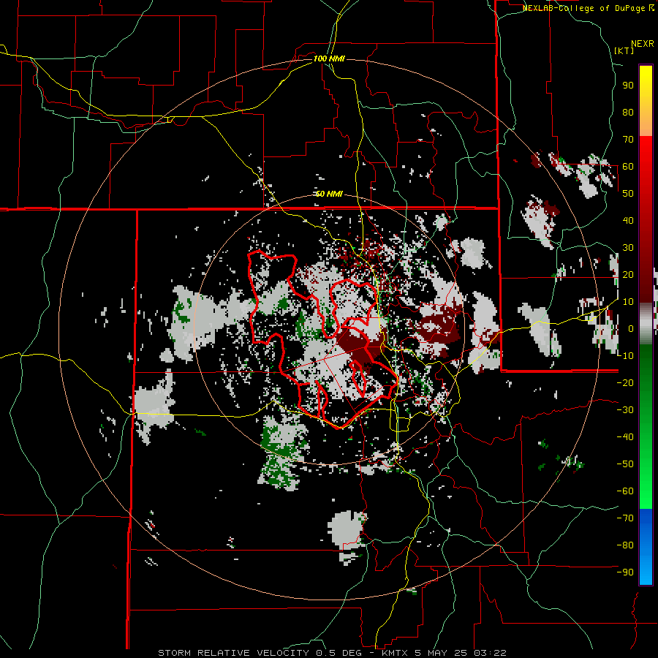
Task: Click the -10 value on velocity scale
Action: pyautogui.click(x=625, y=356)
